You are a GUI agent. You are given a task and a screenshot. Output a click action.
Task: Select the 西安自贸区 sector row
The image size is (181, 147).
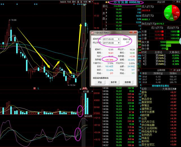click(159, 144)
